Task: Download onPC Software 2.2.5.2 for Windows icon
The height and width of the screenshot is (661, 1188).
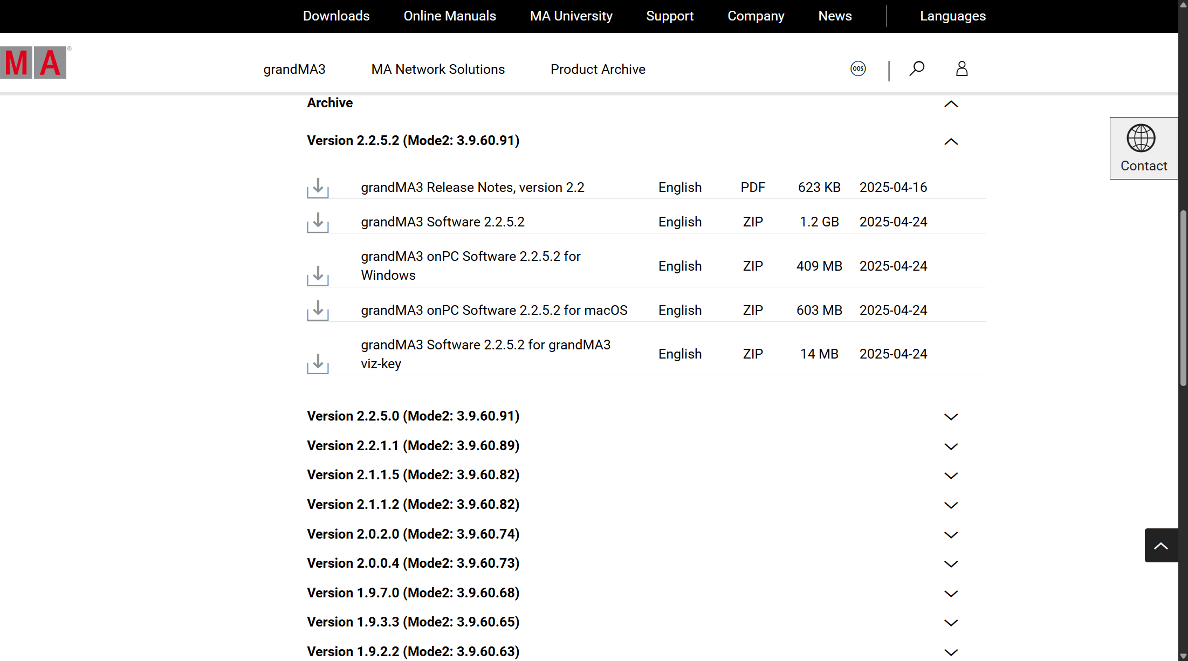Action: point(318,276)
